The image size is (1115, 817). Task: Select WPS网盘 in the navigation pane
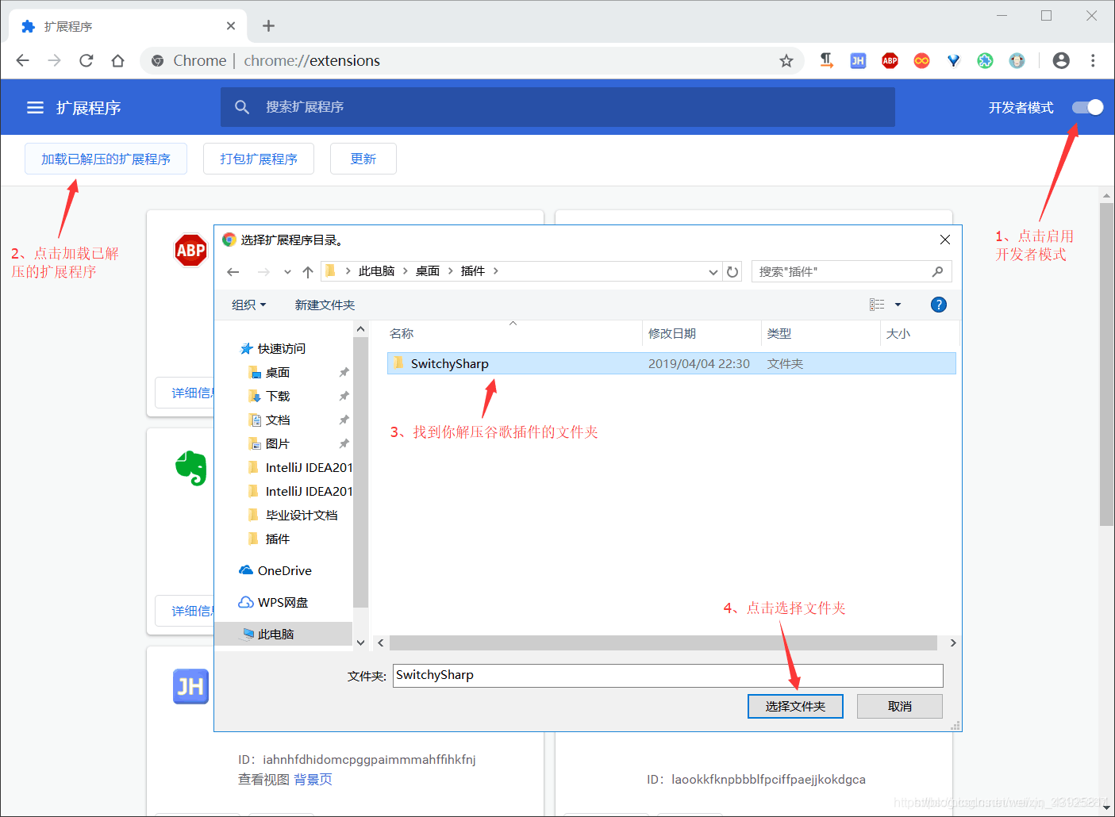click(x=283, y=602)
